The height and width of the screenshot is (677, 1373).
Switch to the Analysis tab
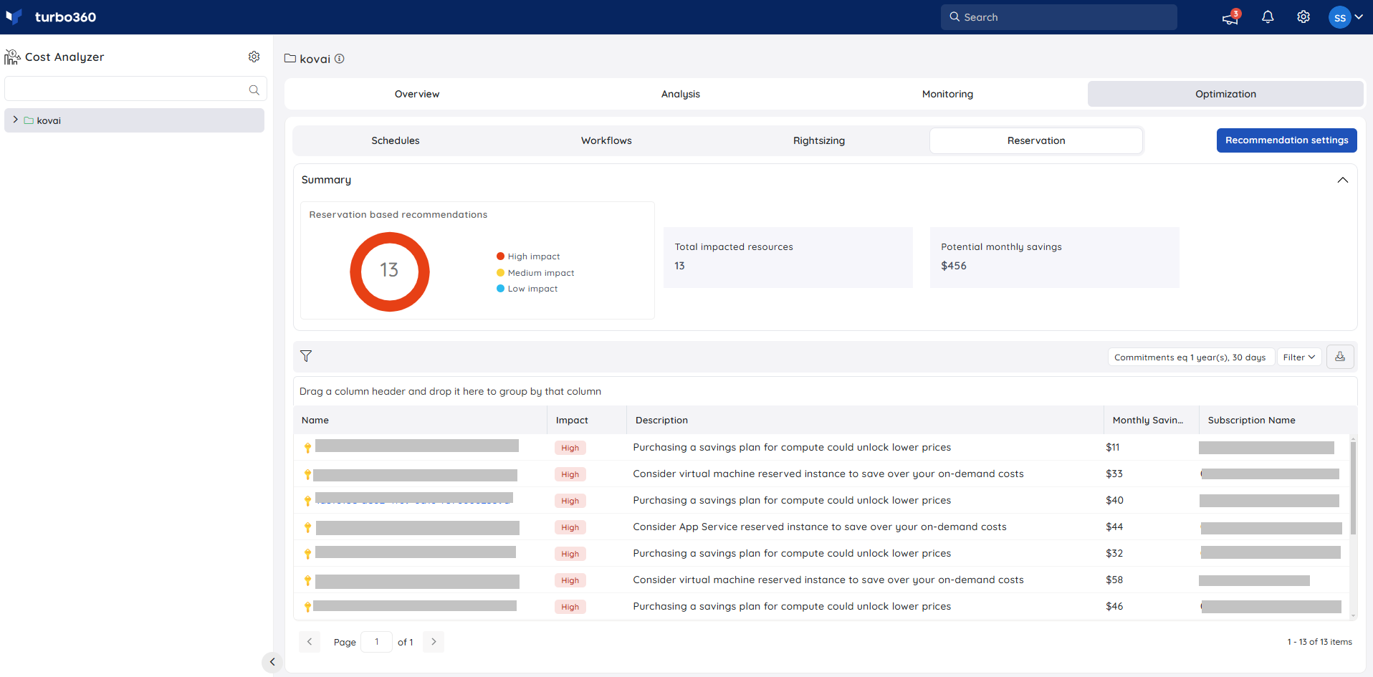(681, 94)
